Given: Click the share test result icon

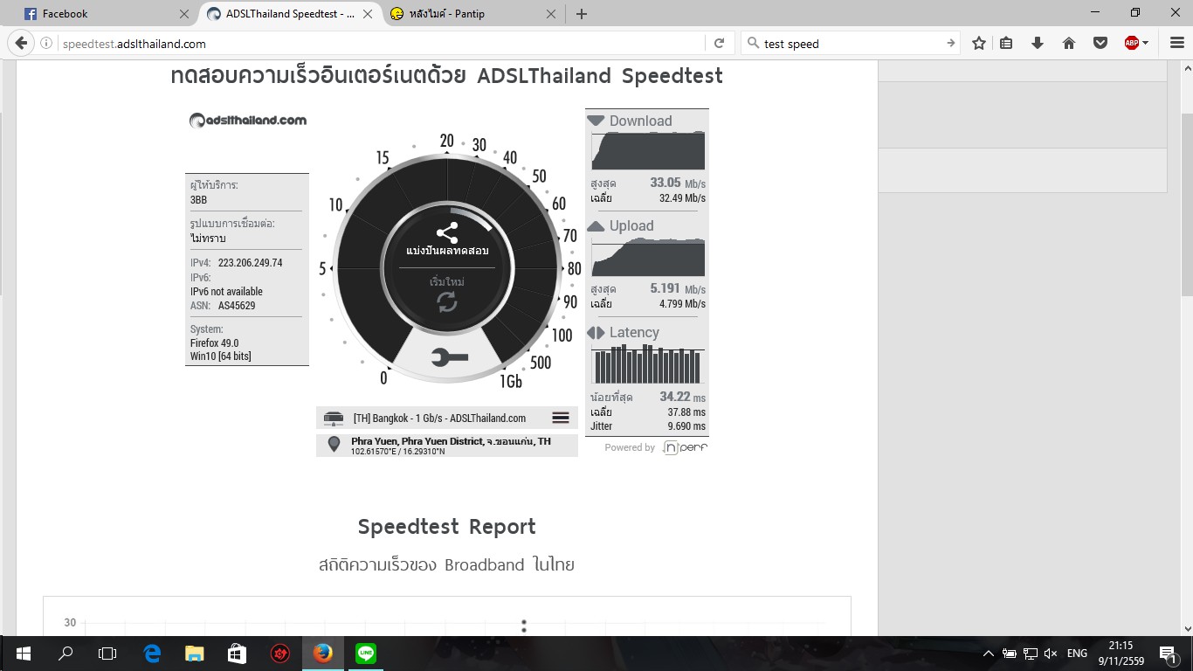Looking at the screenshot, I should click(x=446, y=232).
